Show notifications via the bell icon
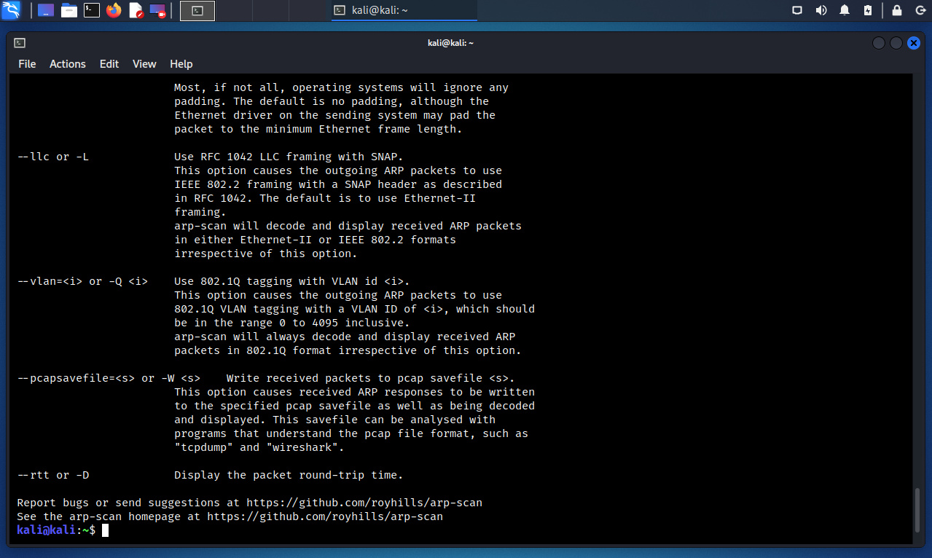 tap(845, 10)
